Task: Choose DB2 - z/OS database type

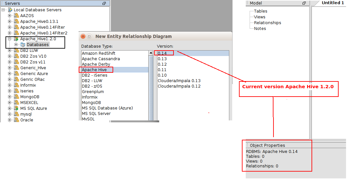Action: coord(114,86)
